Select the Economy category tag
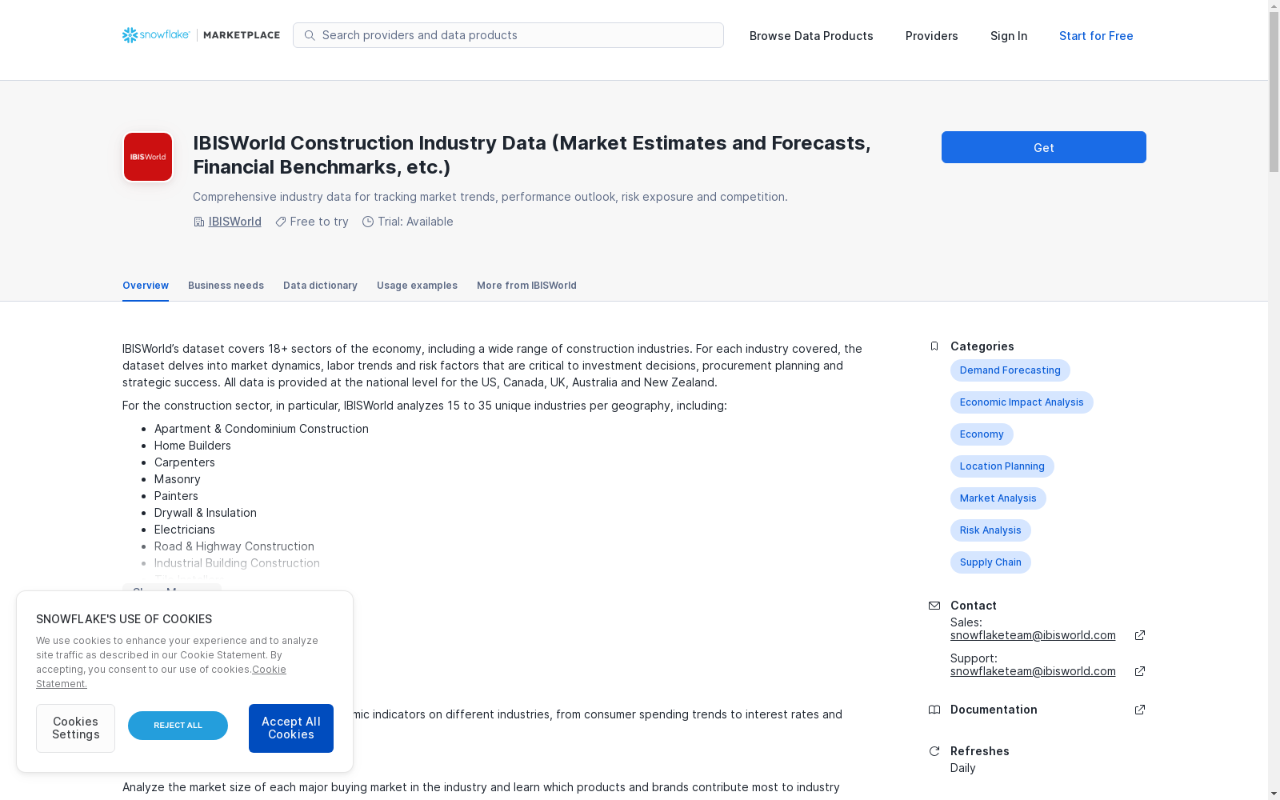The image size is (1280, 800). coord(982,434)
